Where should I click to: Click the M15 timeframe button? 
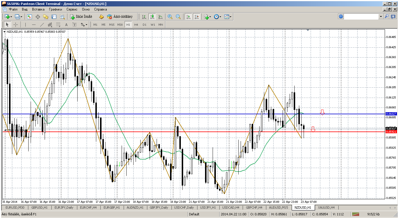tap(112, 25)
